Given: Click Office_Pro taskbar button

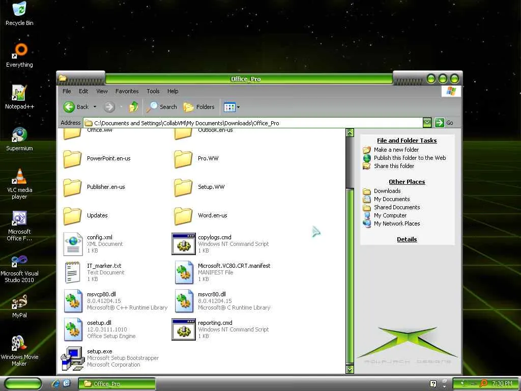Looking at the screenshot, I should (x=117, y=384).
